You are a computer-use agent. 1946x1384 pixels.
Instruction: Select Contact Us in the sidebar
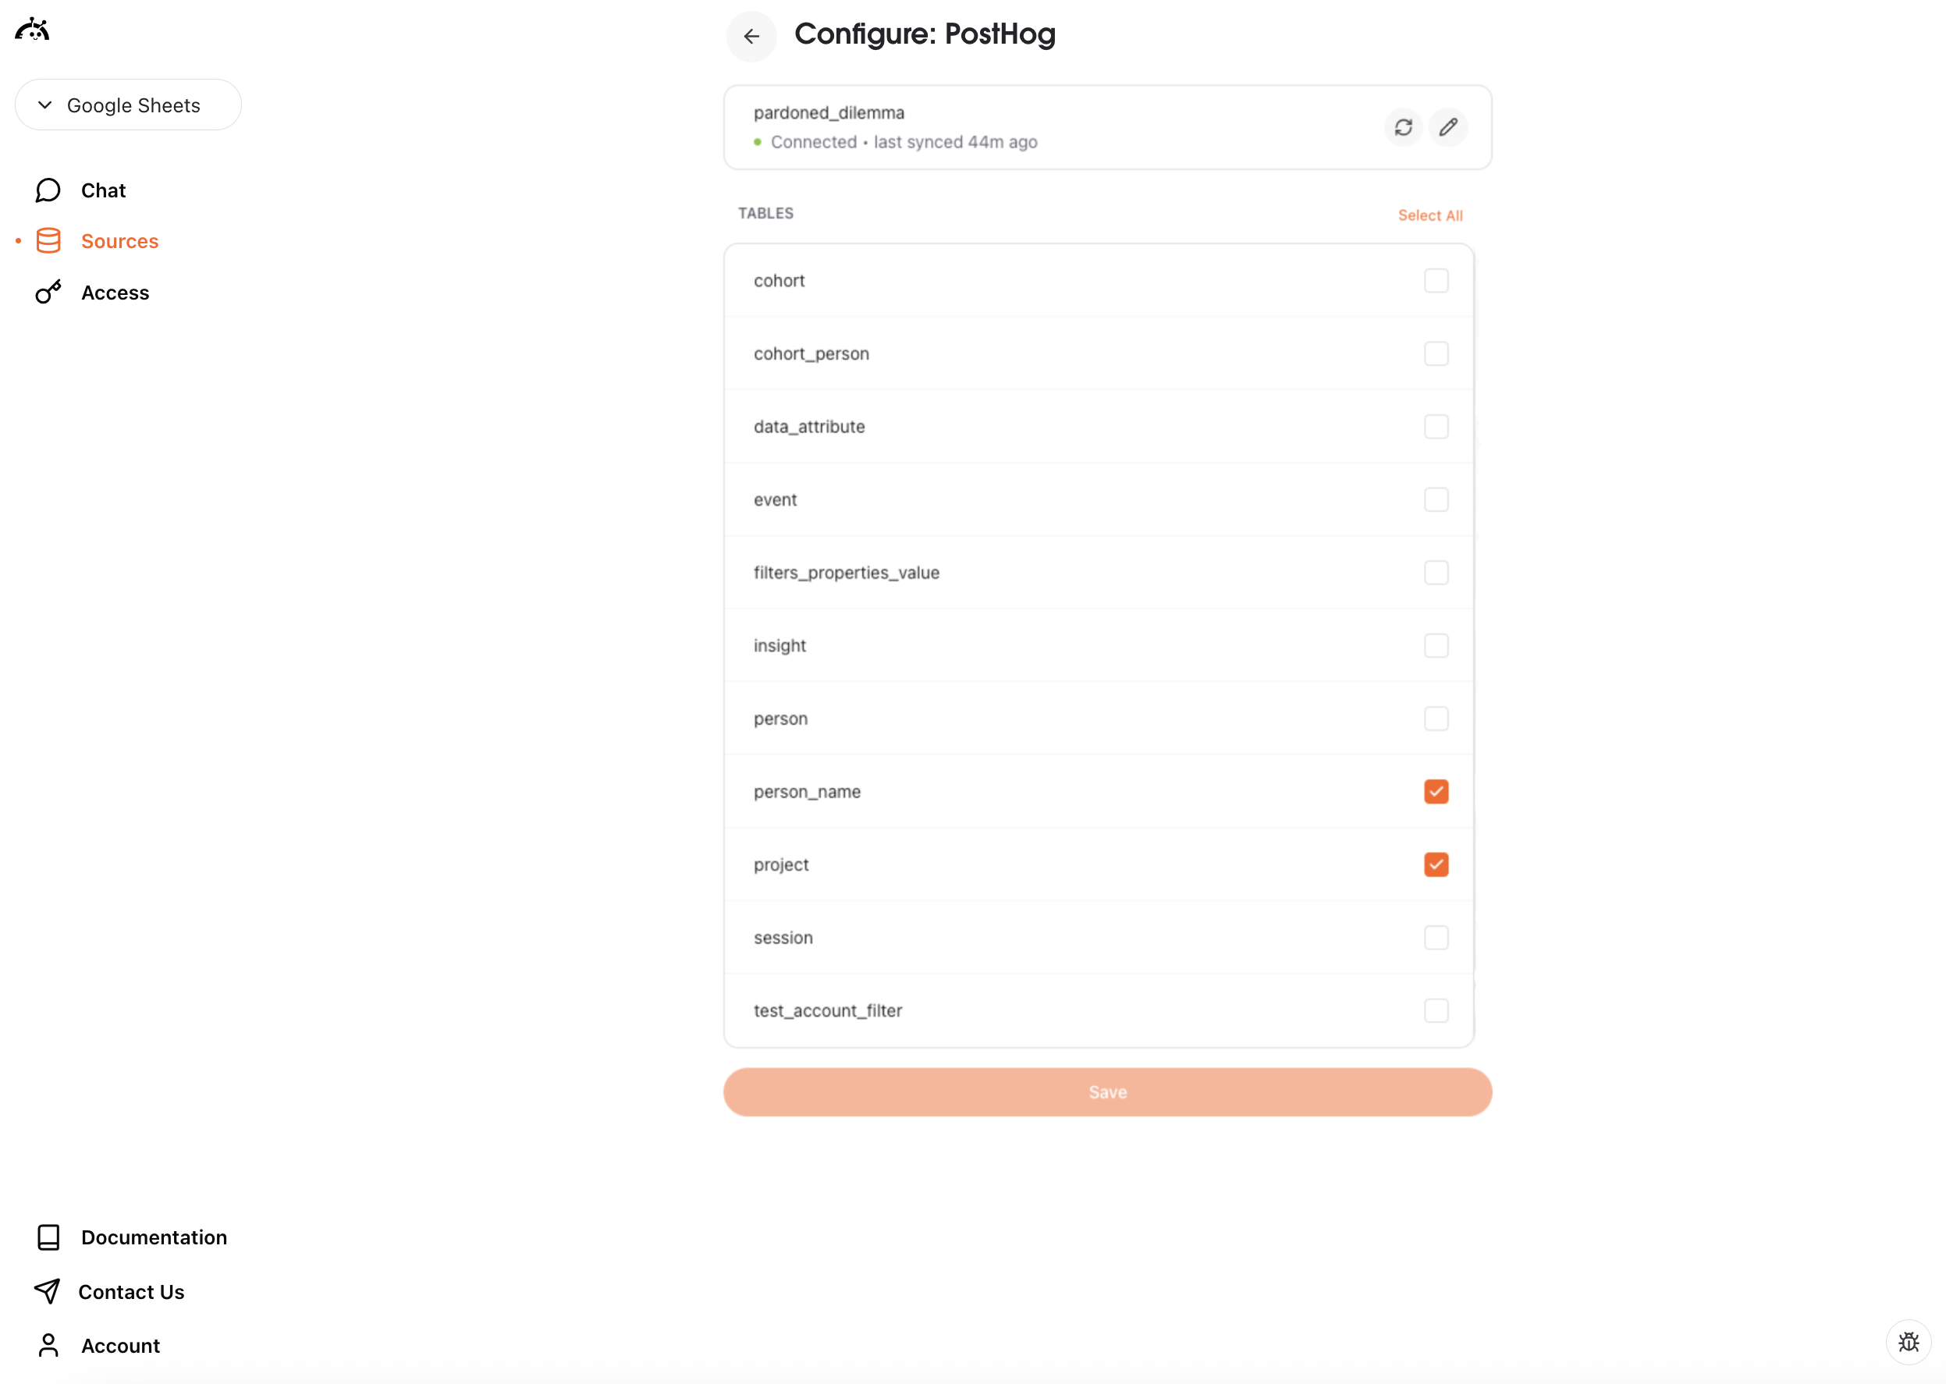(132, 1291)
